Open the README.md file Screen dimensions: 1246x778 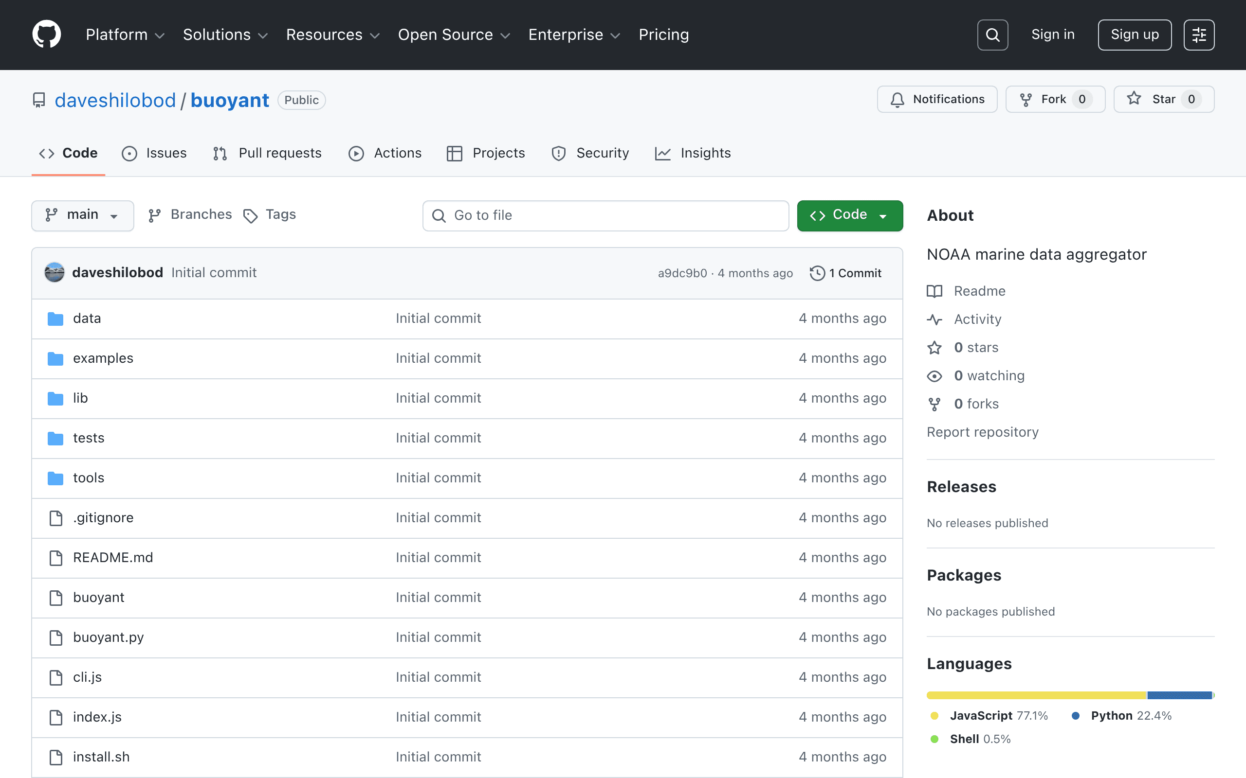point(113,558)
